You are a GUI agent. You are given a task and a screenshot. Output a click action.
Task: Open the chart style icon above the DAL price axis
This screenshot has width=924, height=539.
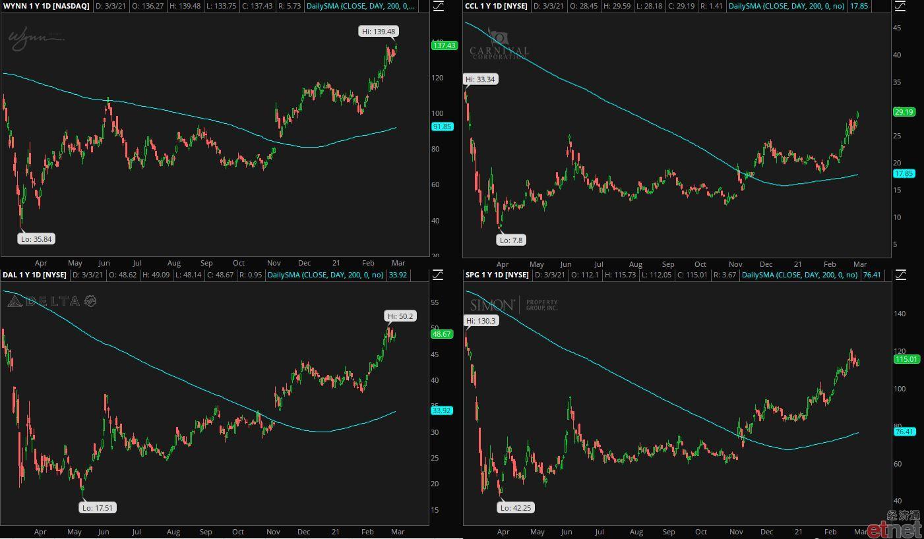(x=439, y=275)
